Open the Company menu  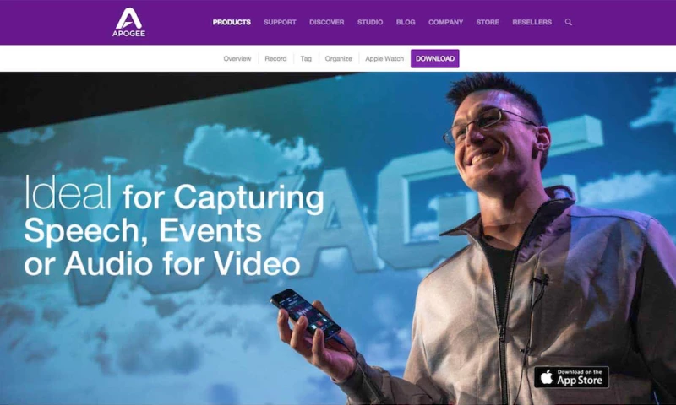click(x=446, y=22)
